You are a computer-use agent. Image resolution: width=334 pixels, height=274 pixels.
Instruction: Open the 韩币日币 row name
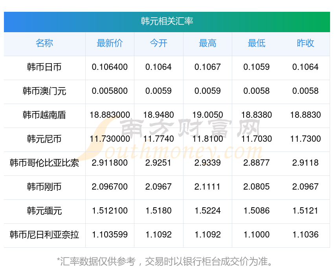44,67
